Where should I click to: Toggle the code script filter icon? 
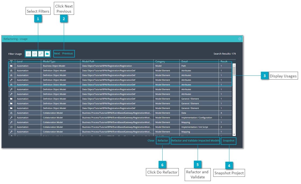pos(34,54)
